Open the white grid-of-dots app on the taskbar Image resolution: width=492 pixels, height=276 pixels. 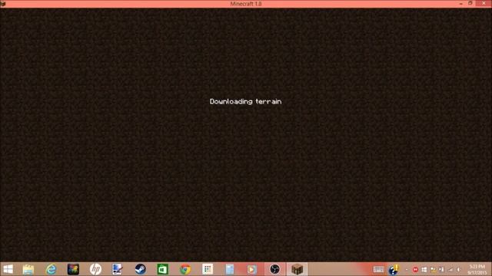tap(208, 269)
